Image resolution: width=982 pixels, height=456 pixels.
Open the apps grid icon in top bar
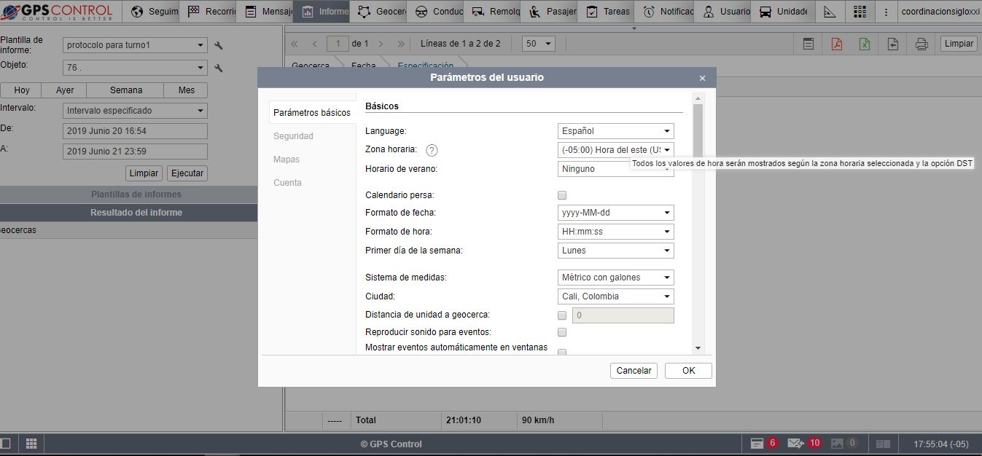pyautogui.click(x=860, y=12)
